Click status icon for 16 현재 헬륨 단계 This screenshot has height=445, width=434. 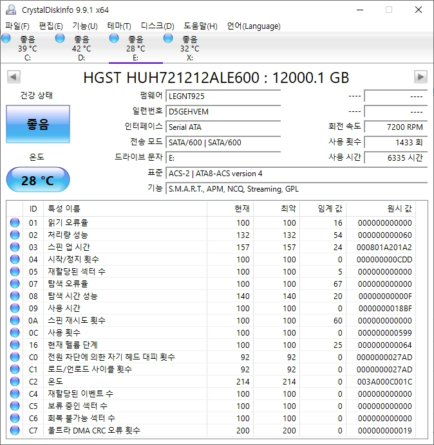15,345
